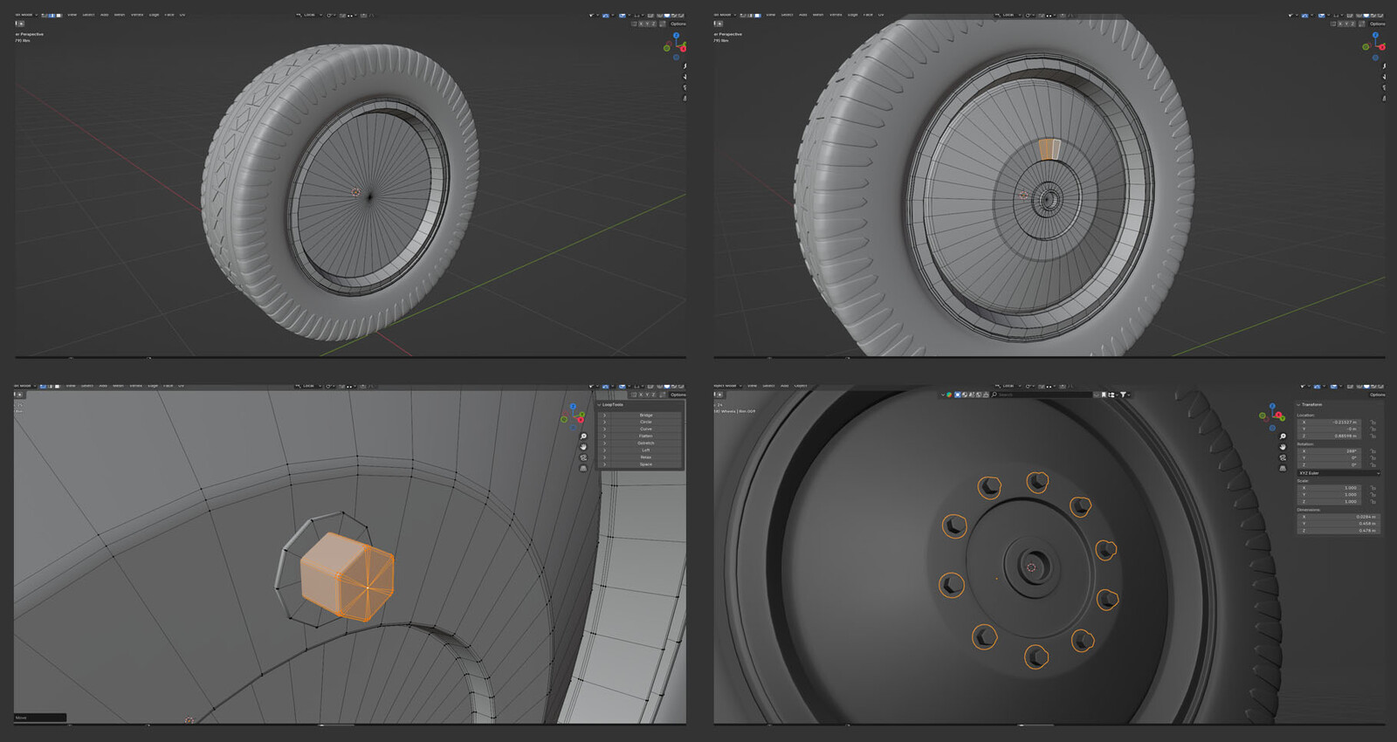This screenshot has height=742, width=1397.
Task: Open the Select menu in top-left viewport
Action: coord(88,15)
